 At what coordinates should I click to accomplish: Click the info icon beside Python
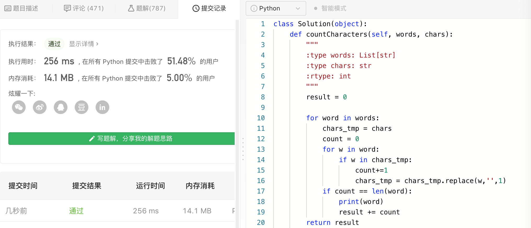pyautogui.click(x=254, y=8)
